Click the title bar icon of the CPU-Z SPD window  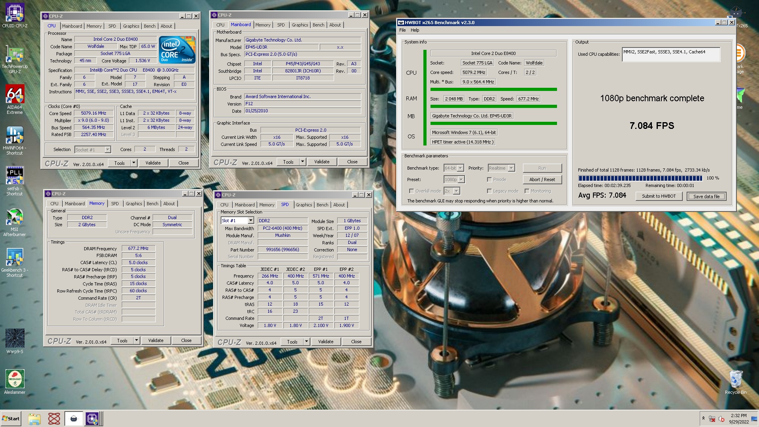[x=218, y=195]
